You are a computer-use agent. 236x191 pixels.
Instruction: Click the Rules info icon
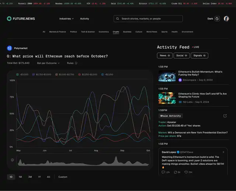(76, 63)
